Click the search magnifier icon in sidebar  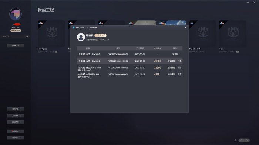click(x=27, y=37)
